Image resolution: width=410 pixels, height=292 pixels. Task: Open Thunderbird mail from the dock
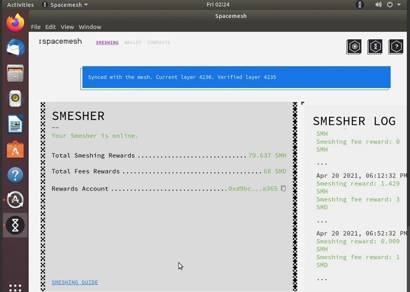pos(15,48)
